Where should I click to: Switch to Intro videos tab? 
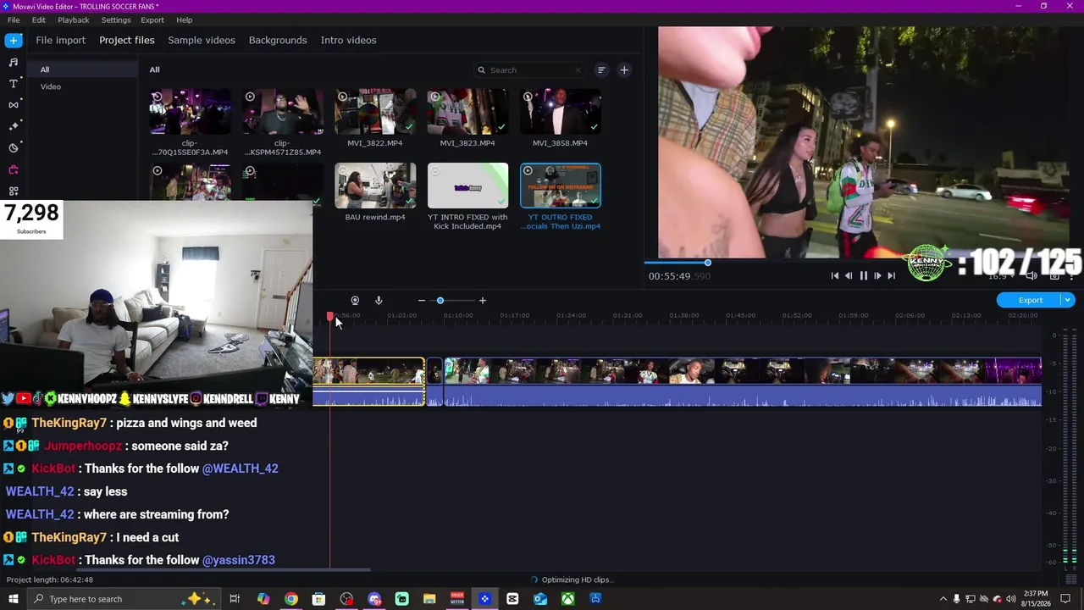pos(348,40)
